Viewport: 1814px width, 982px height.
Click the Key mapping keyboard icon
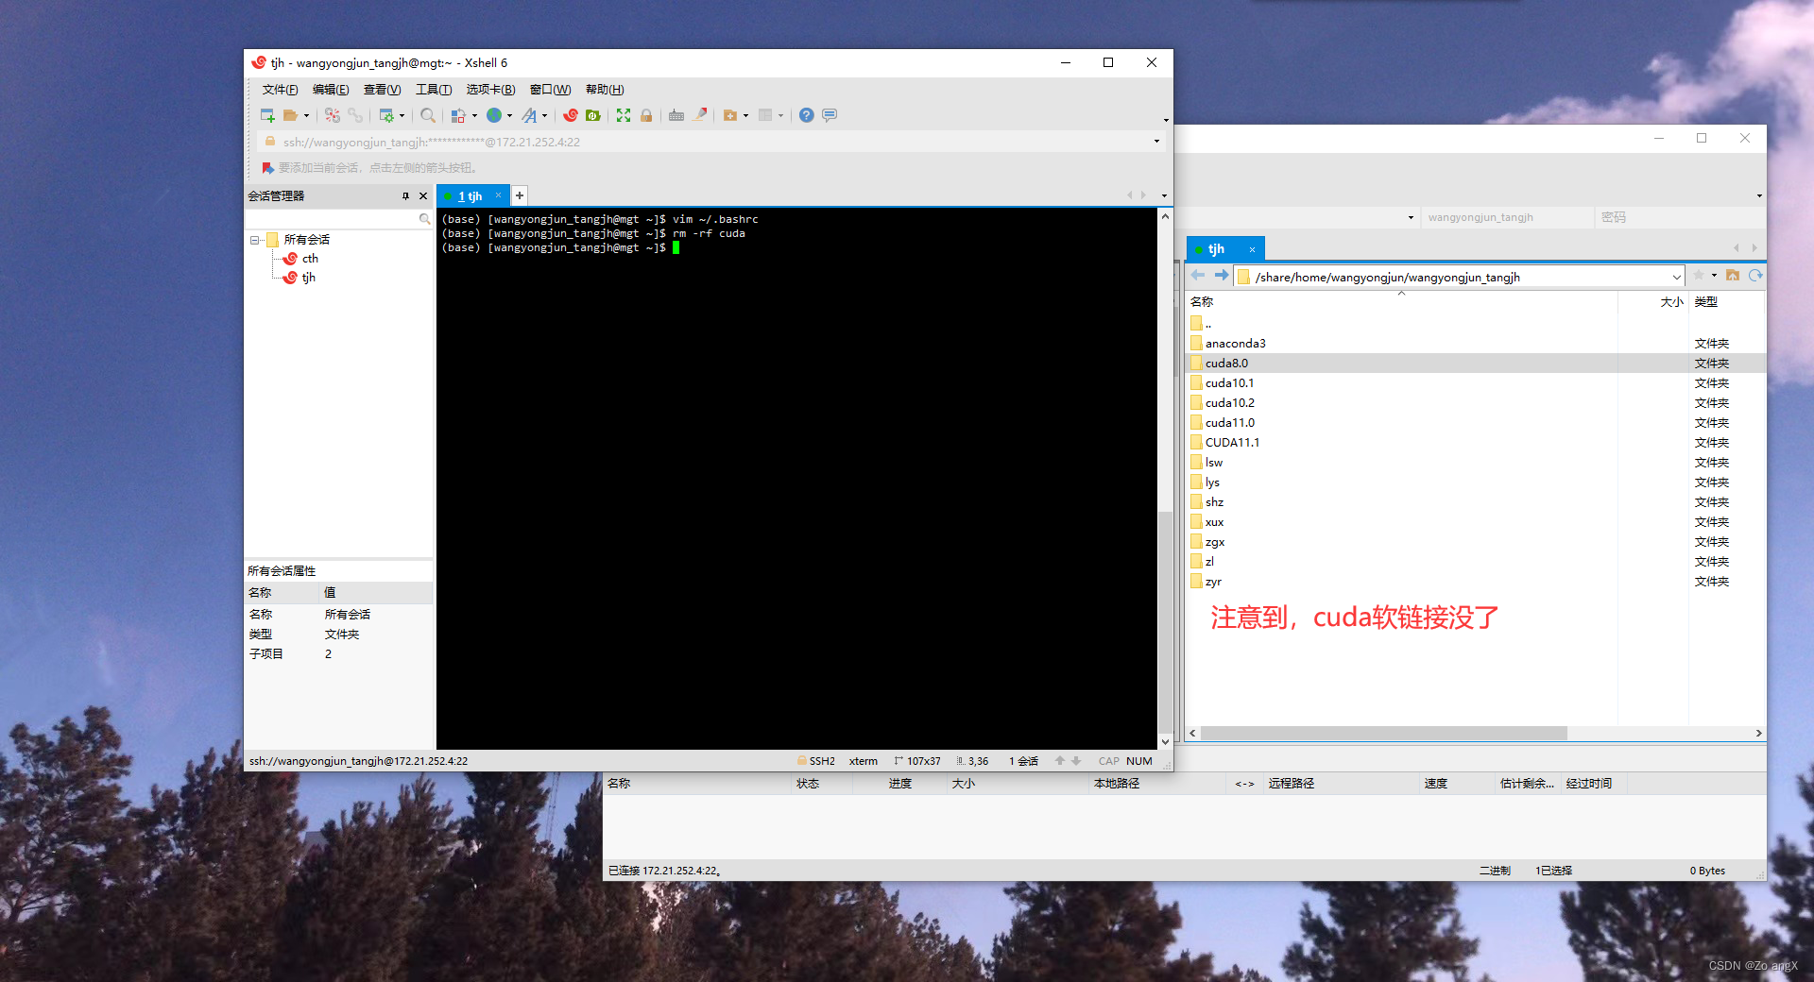676,115
